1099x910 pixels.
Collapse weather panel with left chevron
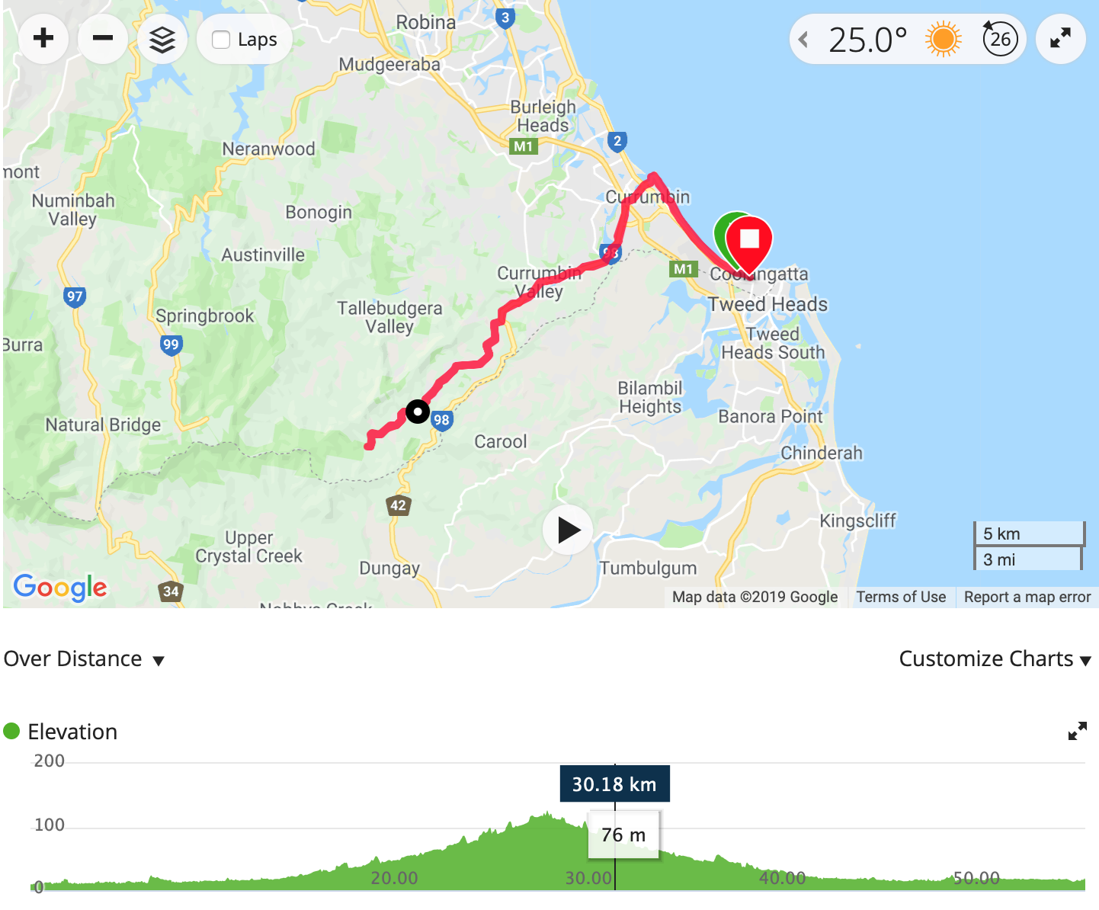pyautogui.click(x=803, y=39)
